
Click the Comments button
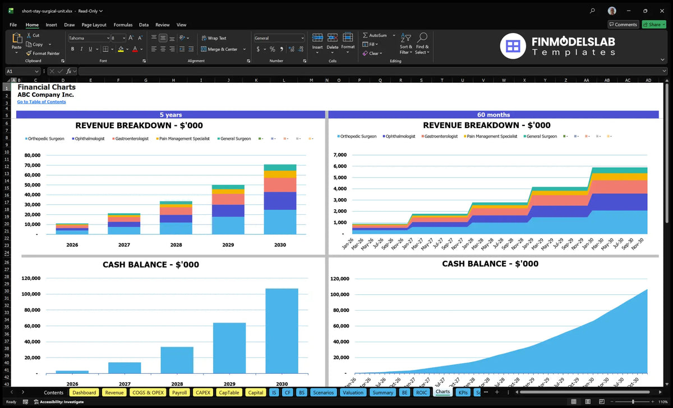(x=623, y=25)
